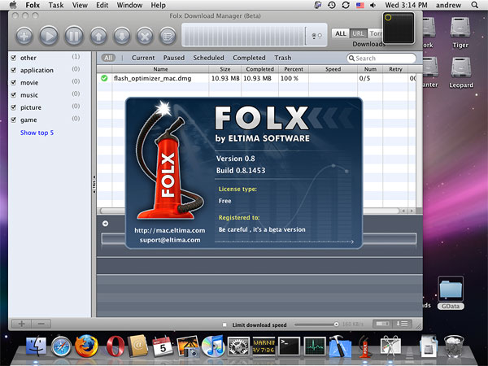Switch to the Paused filter tab
Viewport: 488px width, 366px height.
[174, 58]
